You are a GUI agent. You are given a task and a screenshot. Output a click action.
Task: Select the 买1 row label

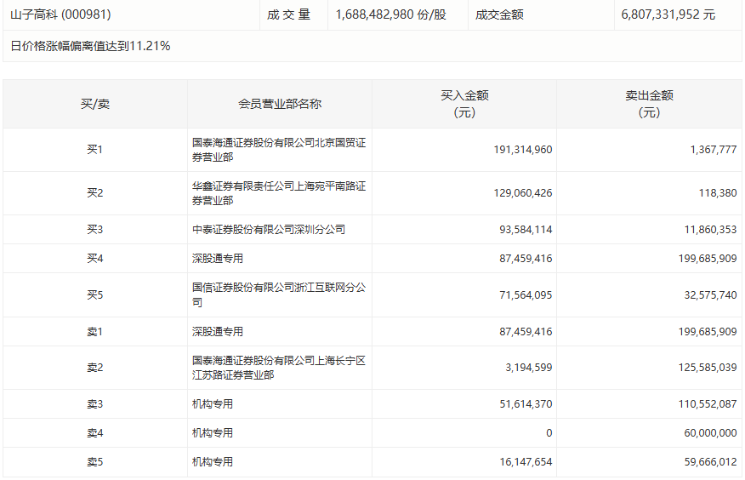[95, 150]
